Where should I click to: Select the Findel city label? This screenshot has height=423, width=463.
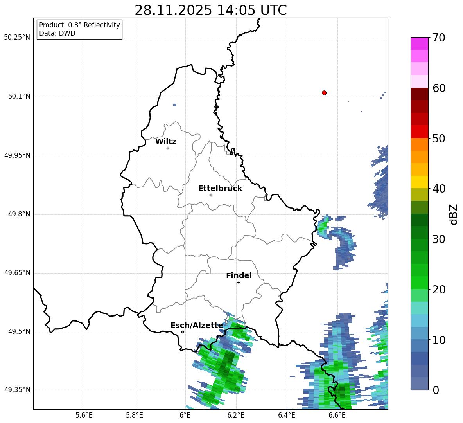coord(239,275)
